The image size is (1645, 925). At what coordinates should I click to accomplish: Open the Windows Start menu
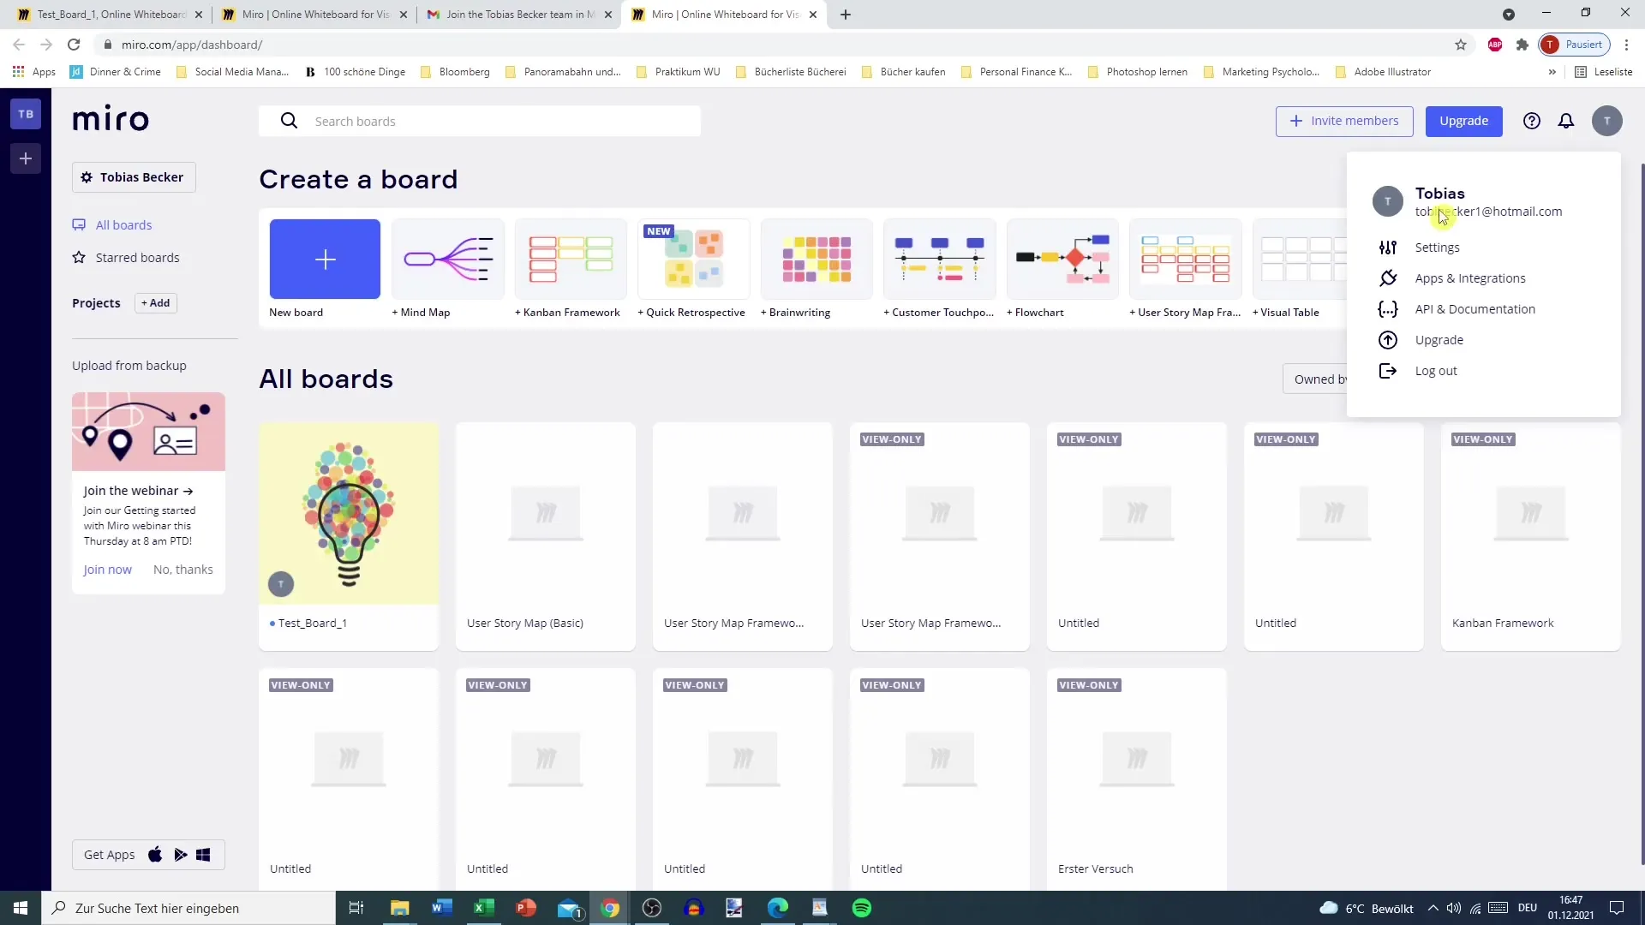[21, 908]
